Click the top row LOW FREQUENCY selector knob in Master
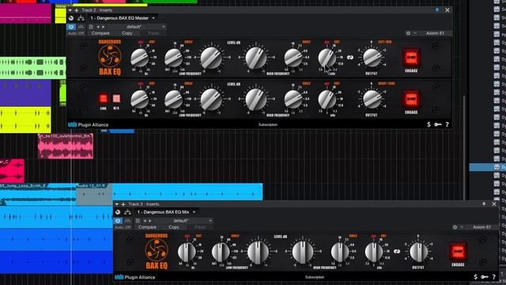Screen dimensions: 506x285 point(174,58)
